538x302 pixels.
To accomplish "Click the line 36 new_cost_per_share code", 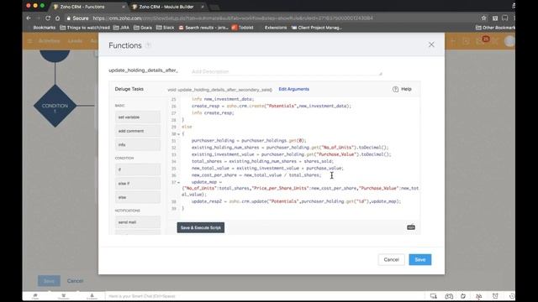I will click(x=256, y=175).
